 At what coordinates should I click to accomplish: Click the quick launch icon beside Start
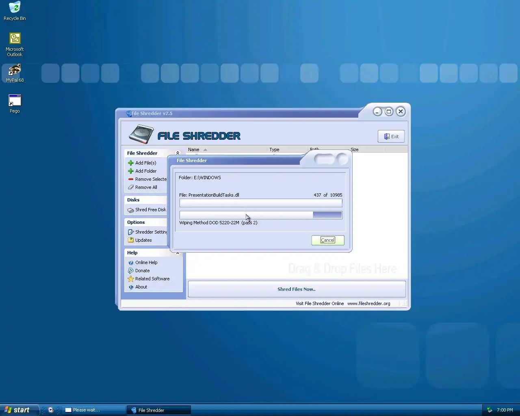pos(51,410)
